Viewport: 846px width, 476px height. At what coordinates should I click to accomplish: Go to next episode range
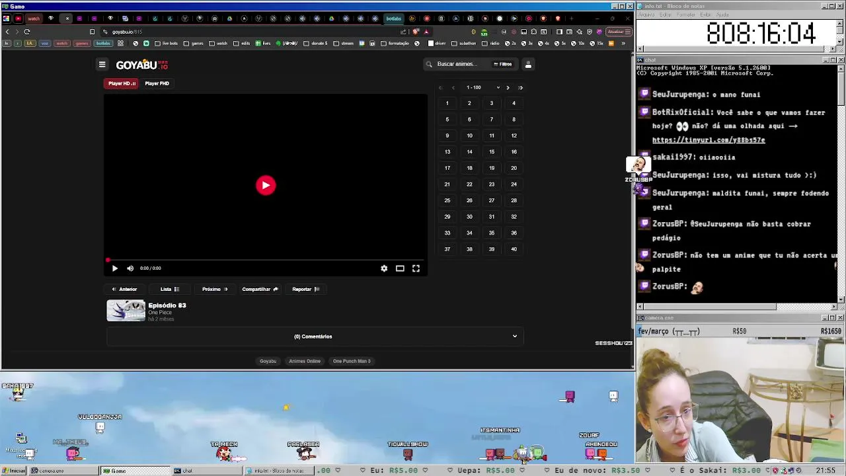point(508,87)
